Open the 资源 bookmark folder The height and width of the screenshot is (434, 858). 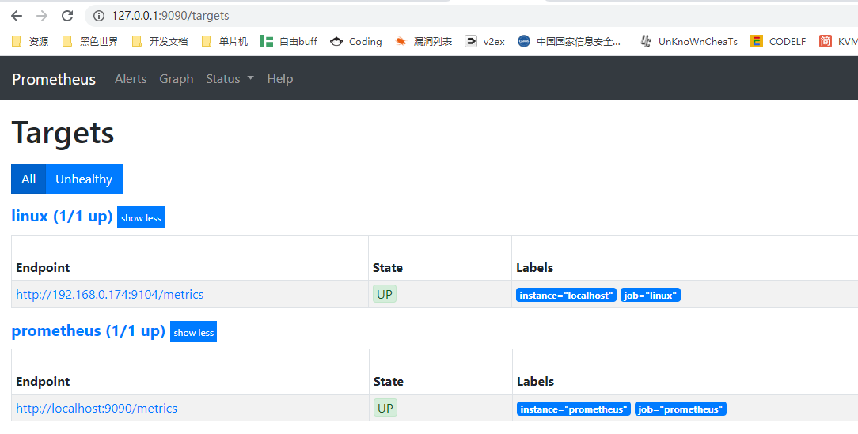pos(30,41)
